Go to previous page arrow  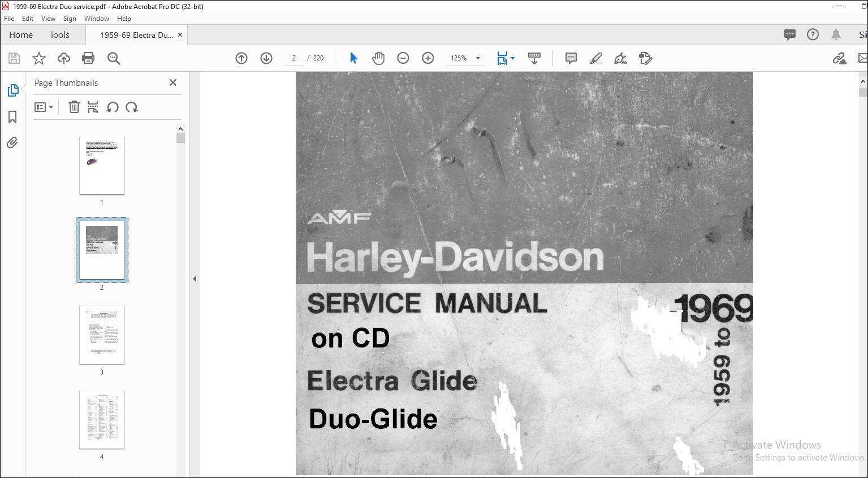coord(241,58)
